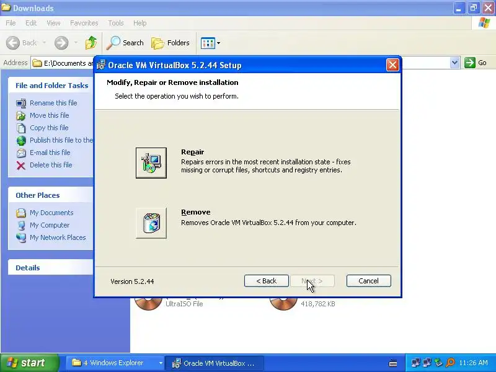Viewport: 496px width, 372px height.
Task: Open My Computer in Other Places
Action: click(x=50, y=225)
